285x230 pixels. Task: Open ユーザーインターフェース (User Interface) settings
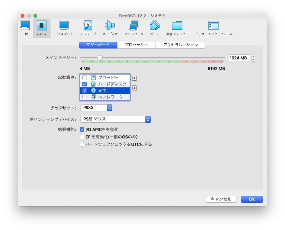click(x=213, y=28)
